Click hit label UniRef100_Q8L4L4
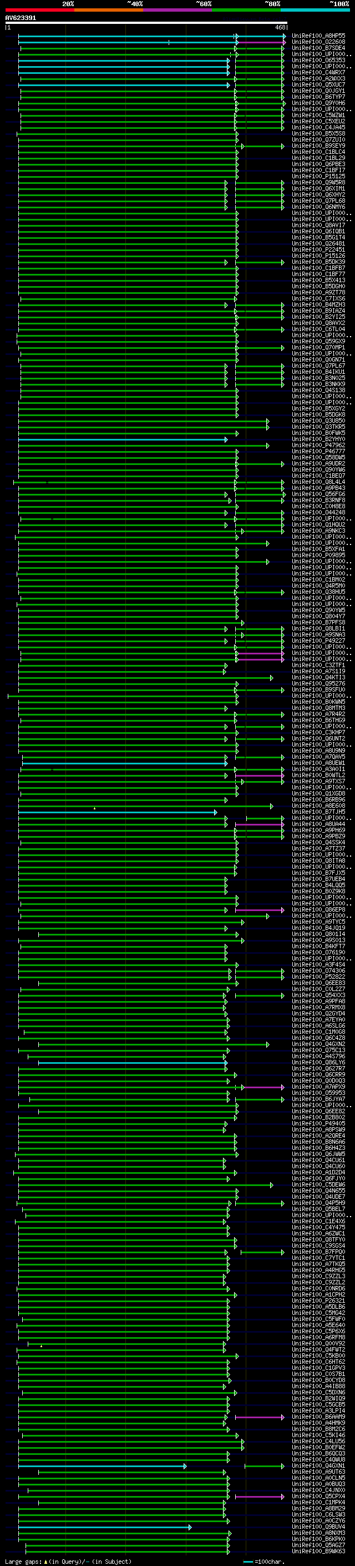 pos(318,482)
